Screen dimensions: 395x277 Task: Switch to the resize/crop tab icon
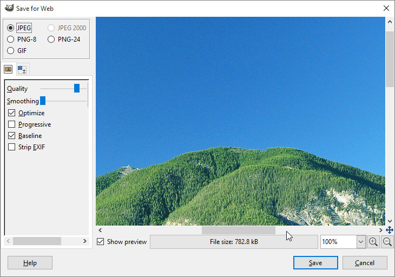(x=22, y=69)
